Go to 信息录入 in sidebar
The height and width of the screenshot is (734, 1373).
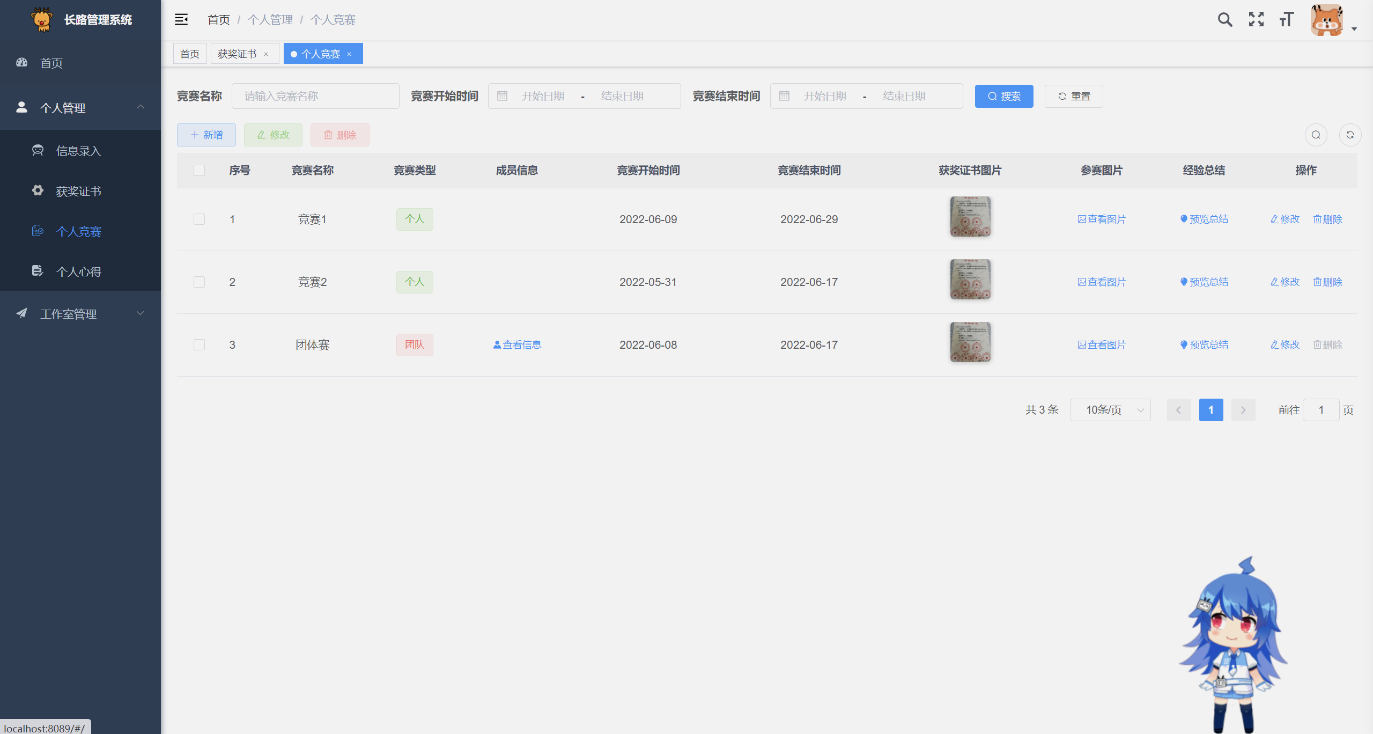tap(79, 151)
